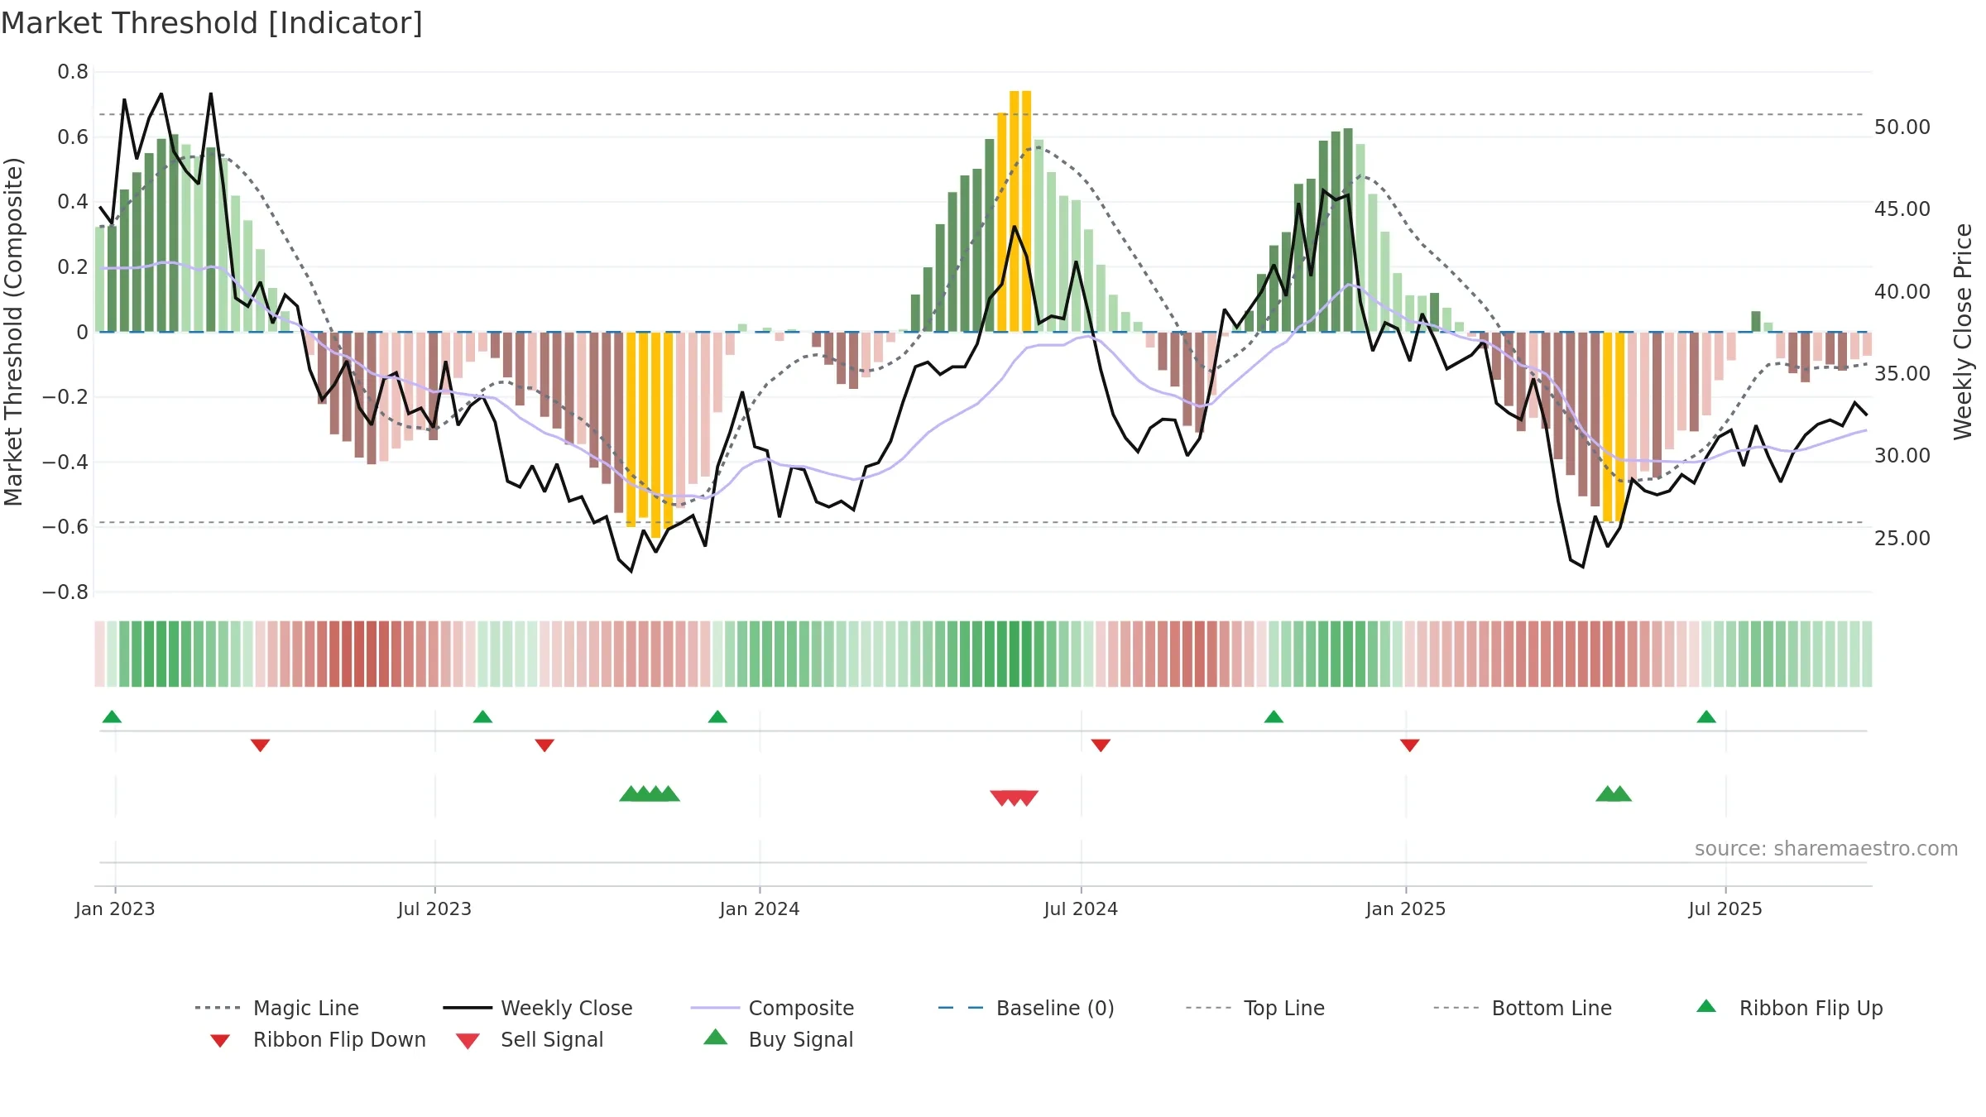Click the 40.00 price tick label
The image size is (1986, 1117).
[1902, 291]
